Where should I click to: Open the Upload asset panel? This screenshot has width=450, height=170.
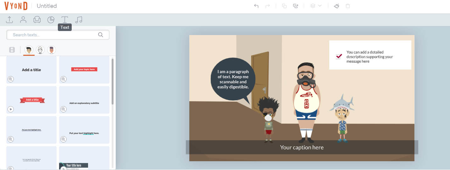click(10, 19)
